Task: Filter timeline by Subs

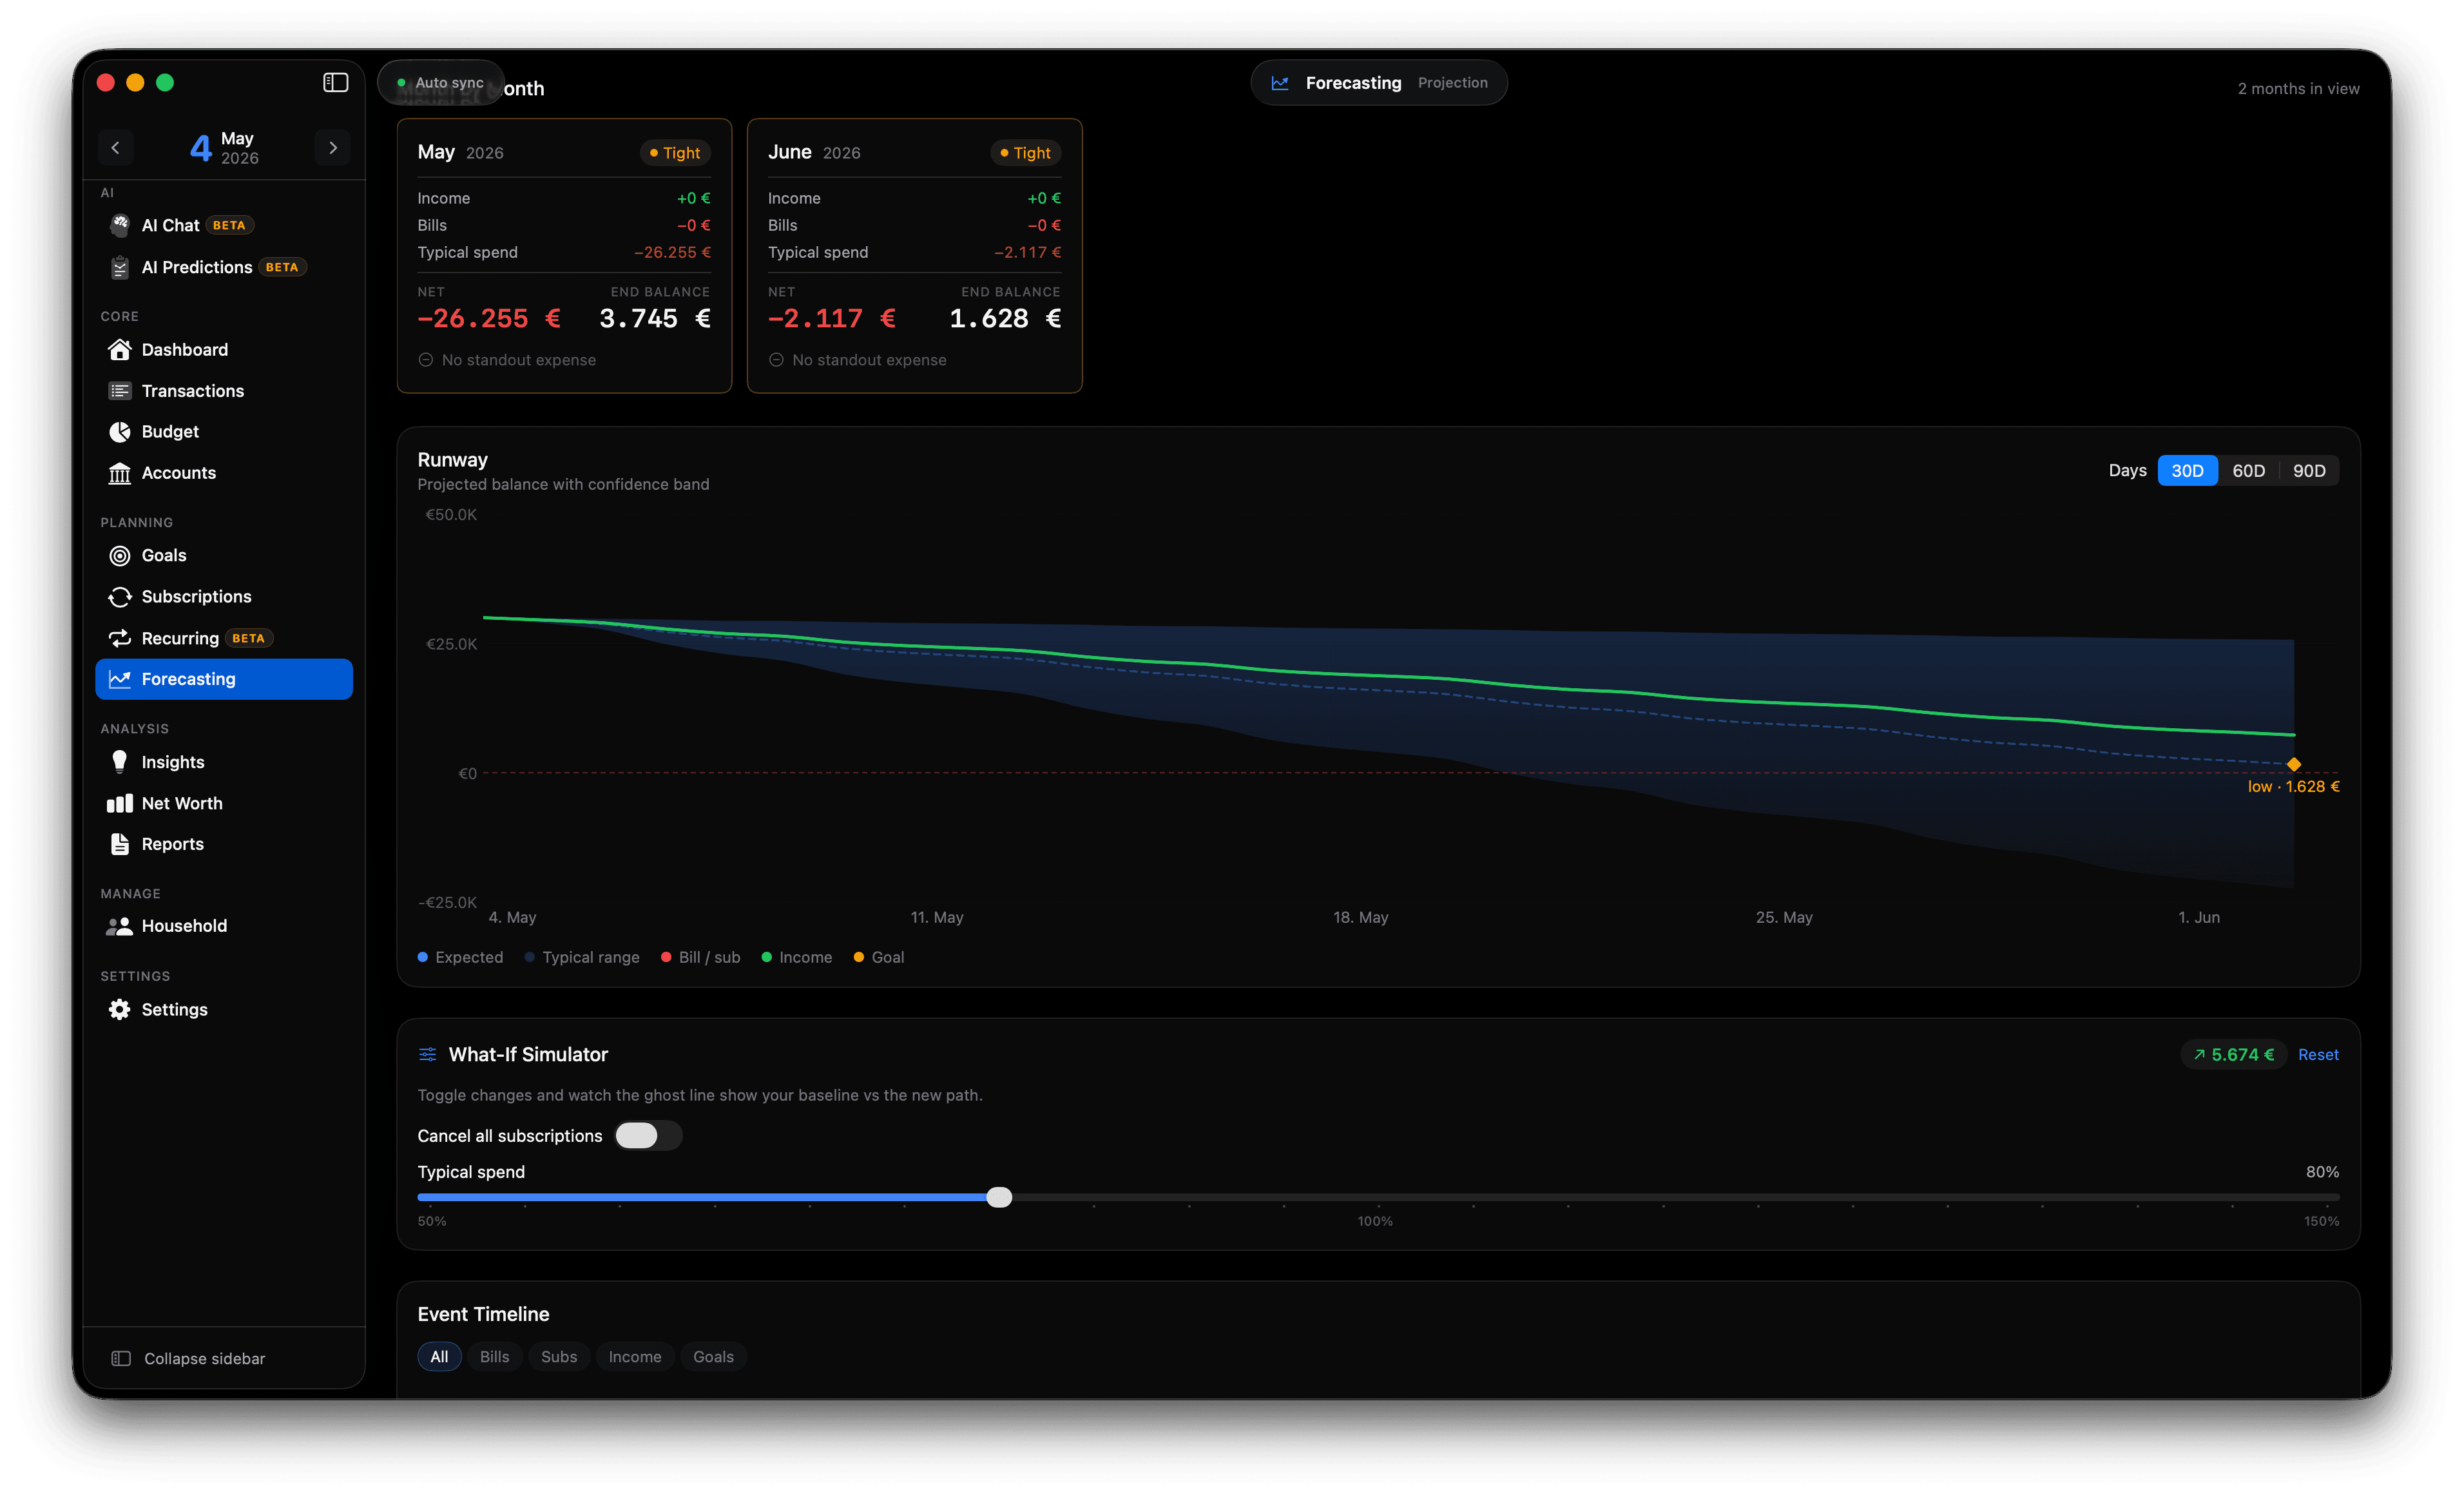Action: coord(559,1356)
